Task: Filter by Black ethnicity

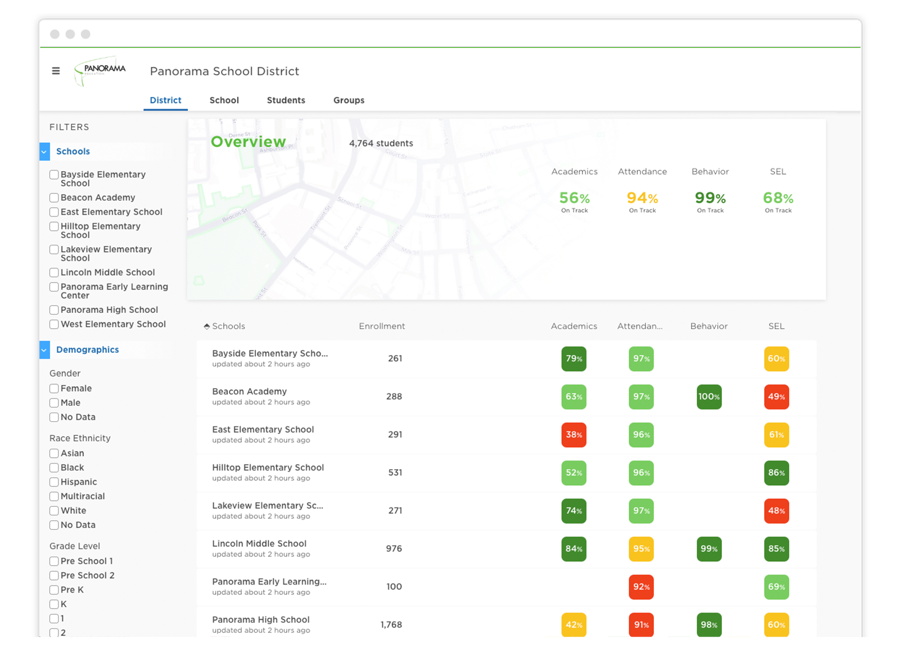Action: [x=54, y=467]
